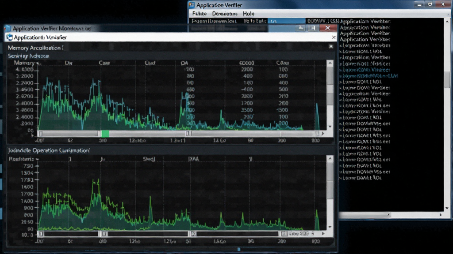Click the SHg] header in operation chart

click(149, 159)
